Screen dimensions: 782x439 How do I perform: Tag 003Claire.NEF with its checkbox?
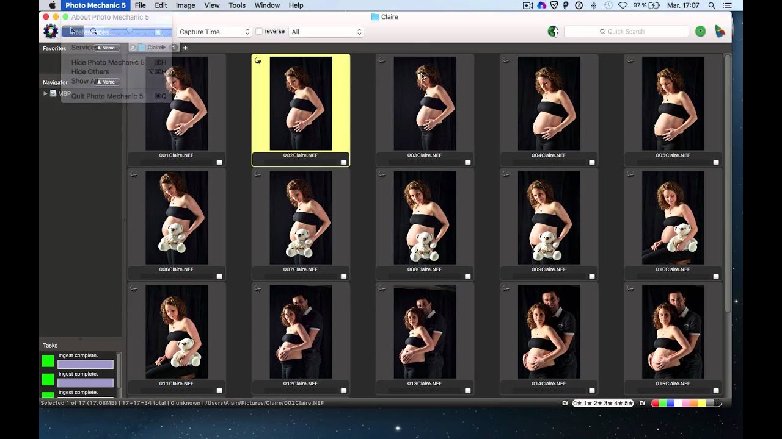(467, 162)
